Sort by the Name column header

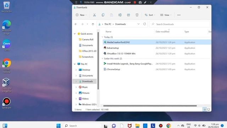coord(109,32)
